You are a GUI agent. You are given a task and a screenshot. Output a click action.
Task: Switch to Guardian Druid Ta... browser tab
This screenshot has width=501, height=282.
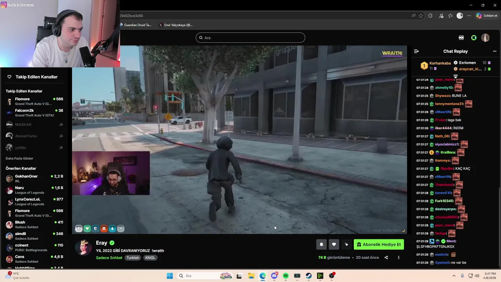click(x=135, y=25)
